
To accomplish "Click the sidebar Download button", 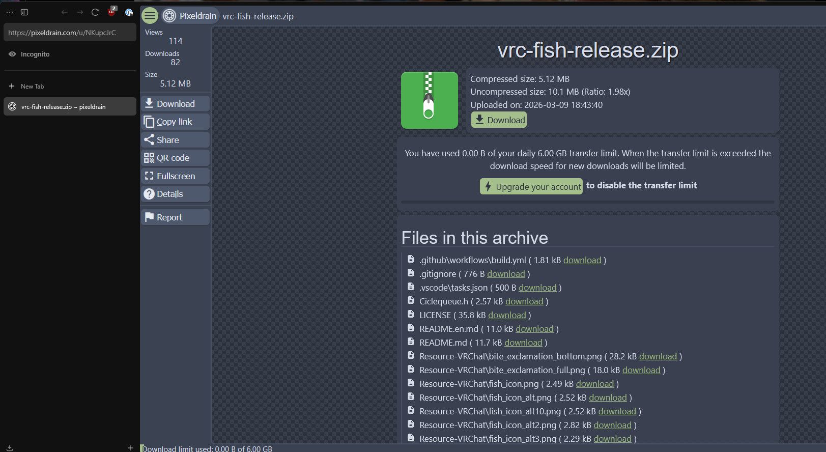I will click(176, 104).
